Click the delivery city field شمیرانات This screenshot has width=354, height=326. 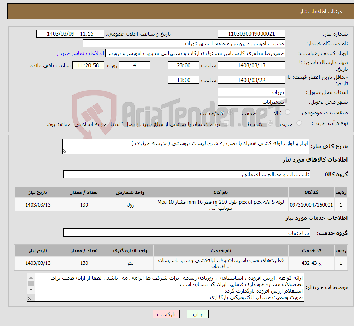(x=251, y=102)
